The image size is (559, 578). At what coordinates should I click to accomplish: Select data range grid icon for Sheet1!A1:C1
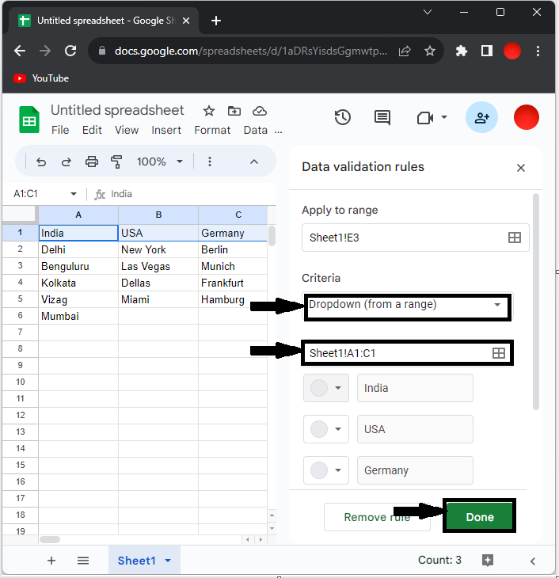tap(499, 353)
